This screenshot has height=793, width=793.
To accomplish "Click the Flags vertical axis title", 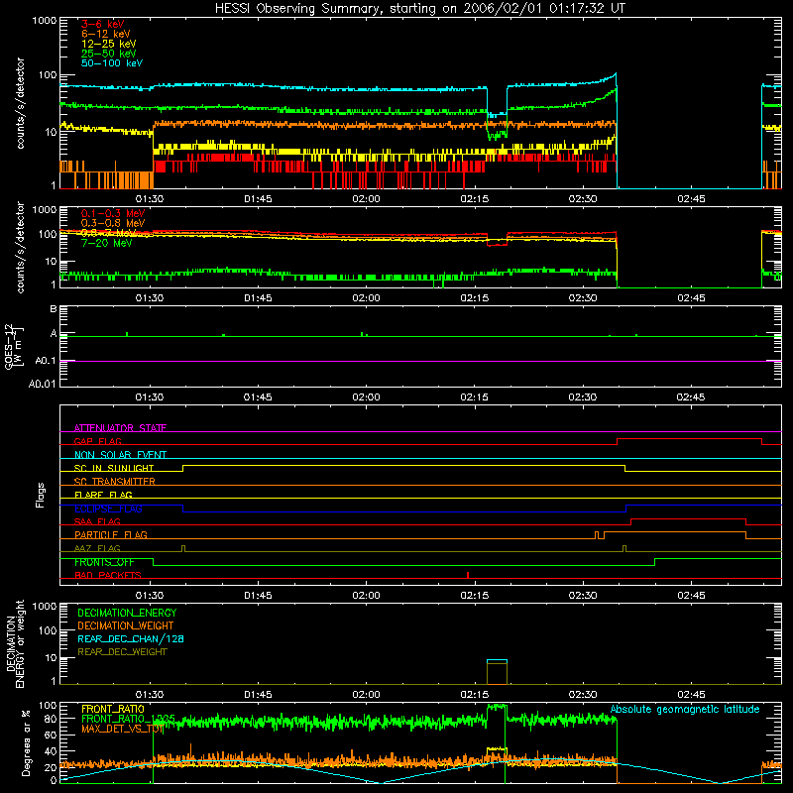I will tap(41, 495).
